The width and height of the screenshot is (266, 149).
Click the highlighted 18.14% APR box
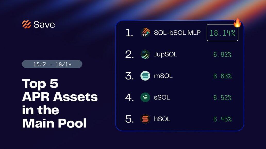pyautogui.click(x=222, y=33)
